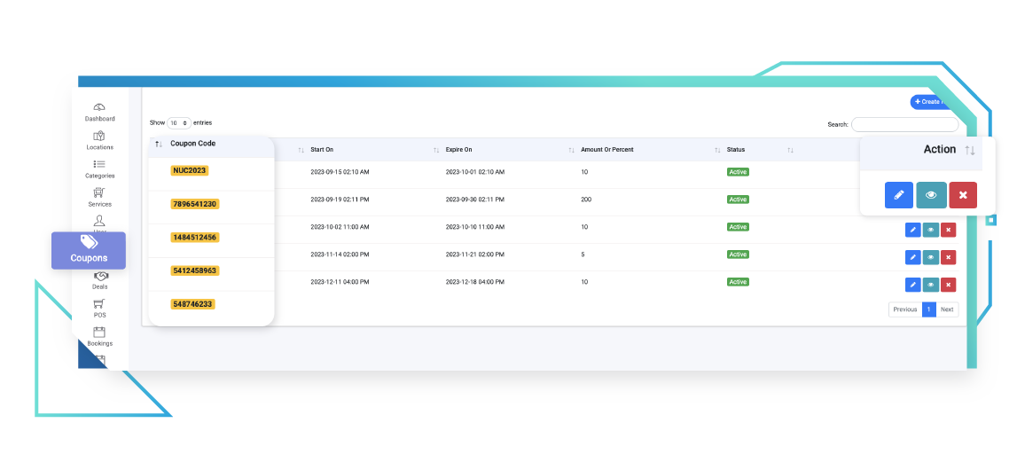The image size is (1017, 462).
Task: Click the Next pagination button
Action: pos(947,309)
